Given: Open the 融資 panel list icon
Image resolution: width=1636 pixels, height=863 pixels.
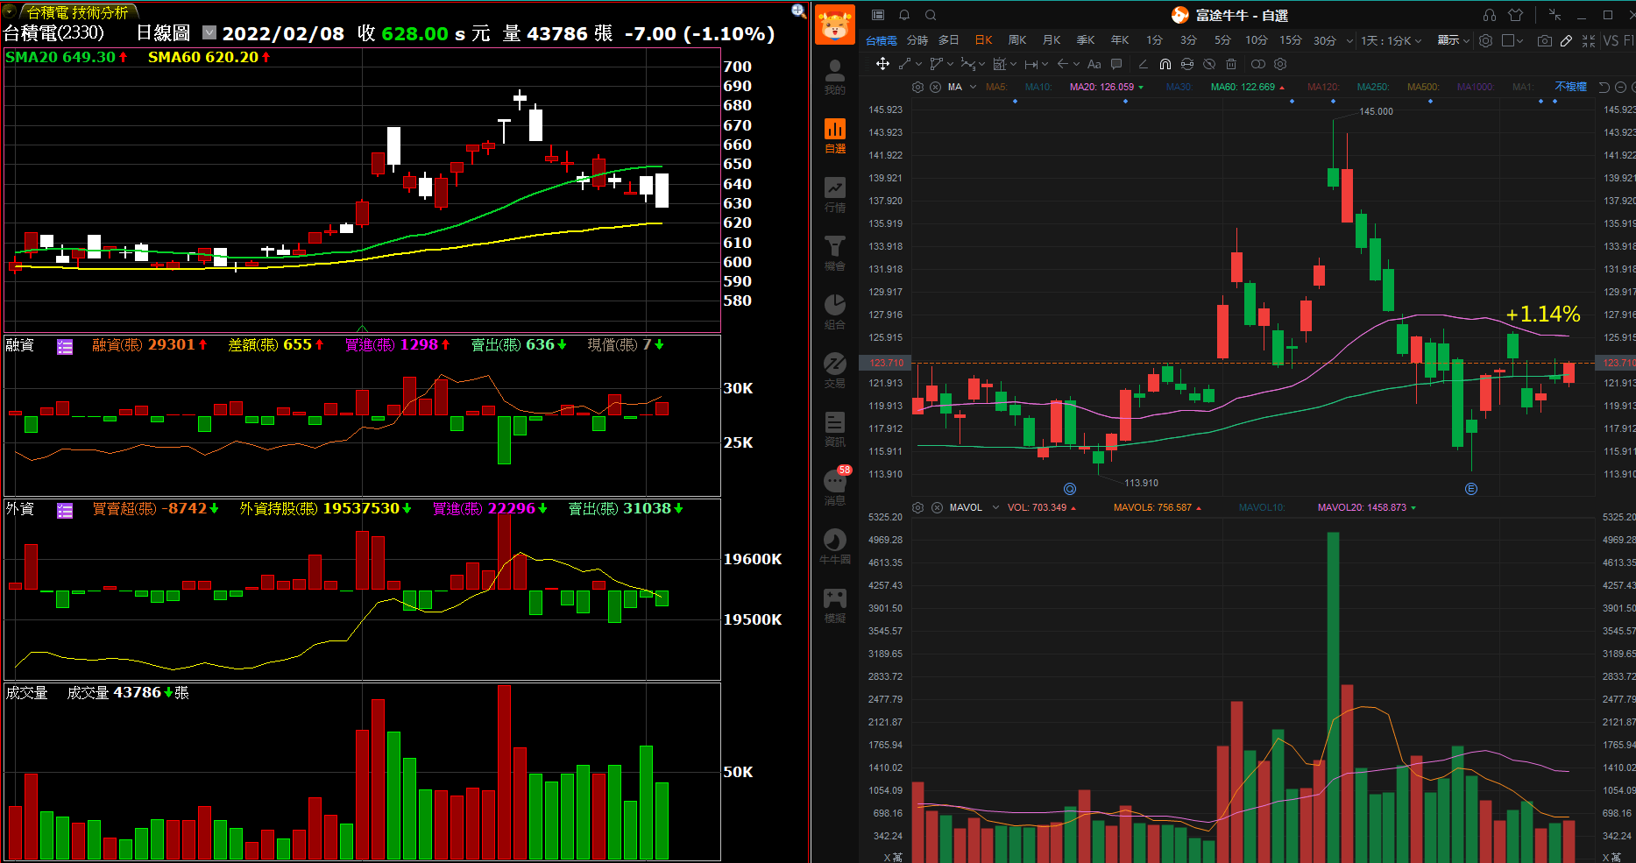Looking at the screenshot, I should [x=65, y=347].
